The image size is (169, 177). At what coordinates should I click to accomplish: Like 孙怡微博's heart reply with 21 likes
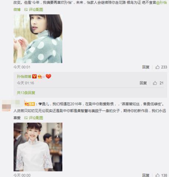[155, 83]
